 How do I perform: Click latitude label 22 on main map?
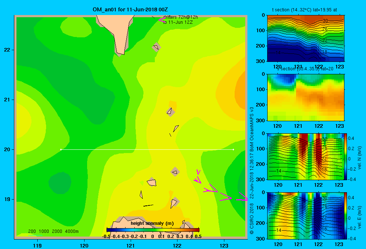(7, 50)
